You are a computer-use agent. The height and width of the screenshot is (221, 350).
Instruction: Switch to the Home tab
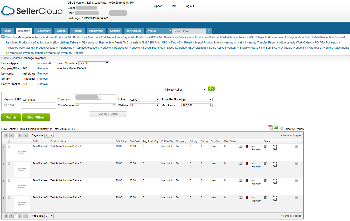coord(8,31)
